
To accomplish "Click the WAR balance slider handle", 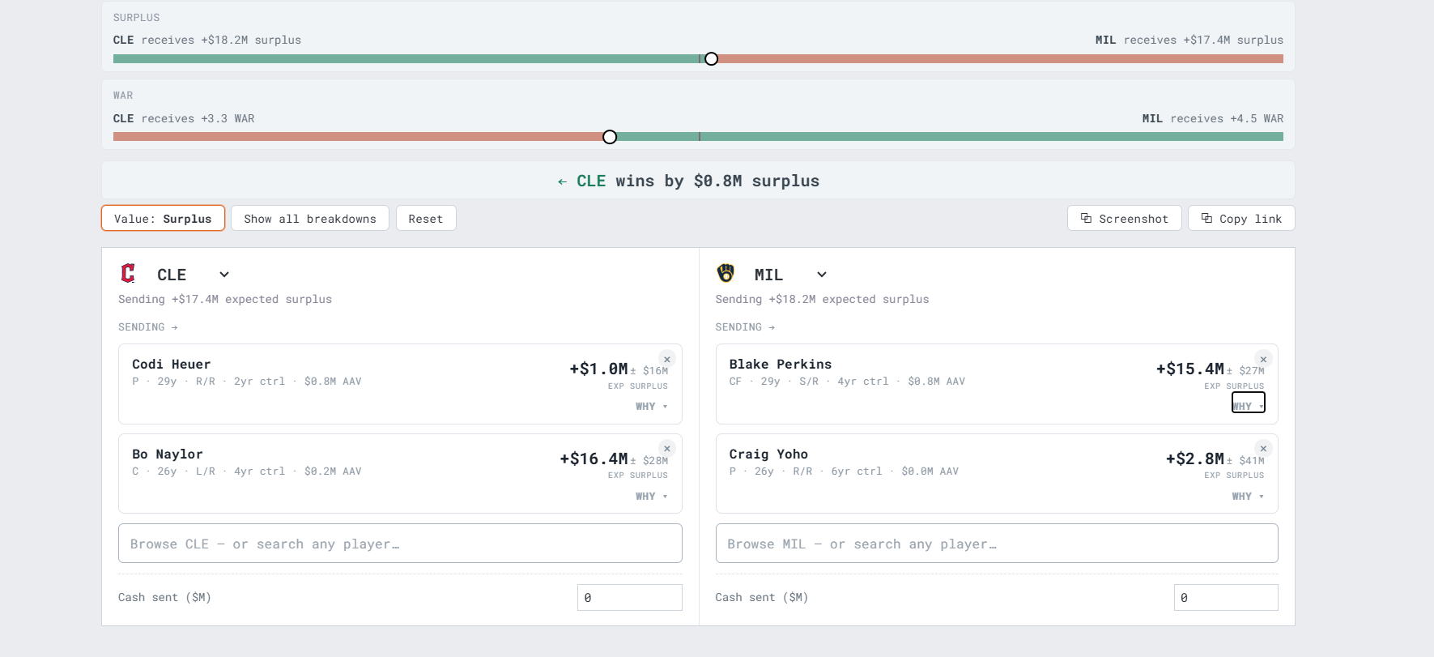I will 610,137.
